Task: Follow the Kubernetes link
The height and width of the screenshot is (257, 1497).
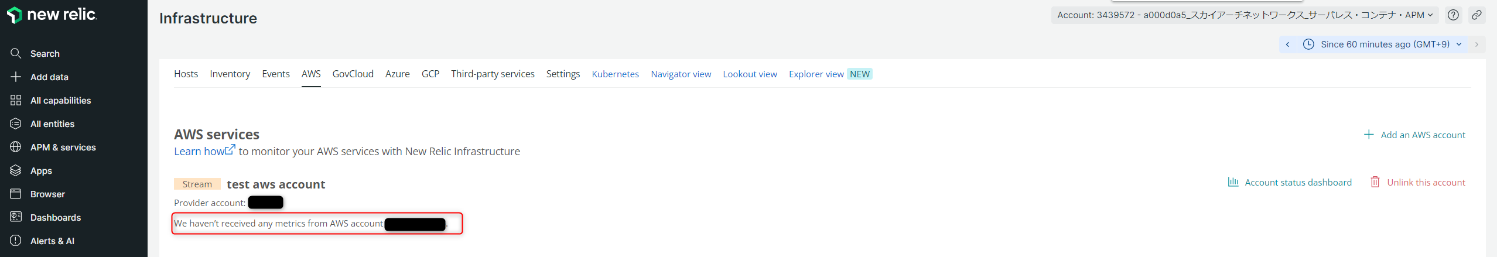Action: coord(615,74)
